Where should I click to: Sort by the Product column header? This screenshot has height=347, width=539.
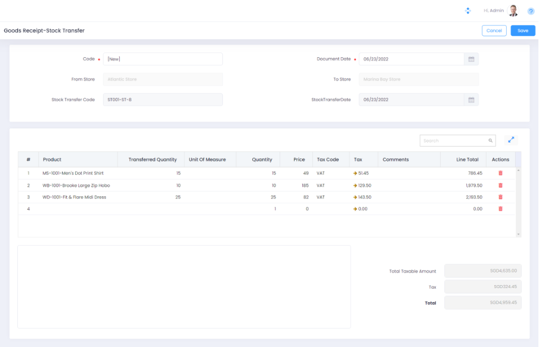click(x=52, y=159)
